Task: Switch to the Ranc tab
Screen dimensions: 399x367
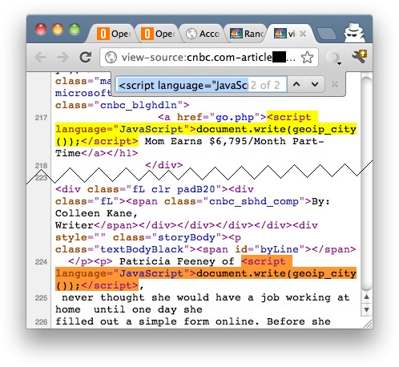Action: [x=247, y=34]
